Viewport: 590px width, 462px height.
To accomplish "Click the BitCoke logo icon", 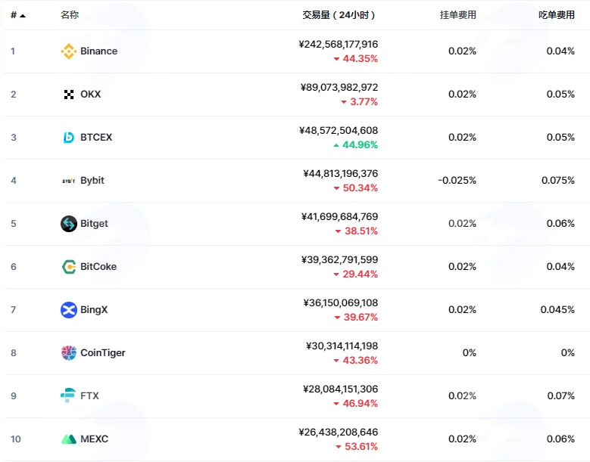I will 68,267.
